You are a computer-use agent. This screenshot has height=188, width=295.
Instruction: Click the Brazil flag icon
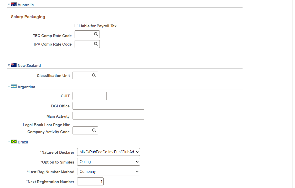14,141
